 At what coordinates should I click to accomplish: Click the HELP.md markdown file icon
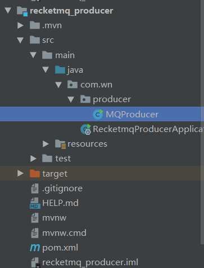(x=35, y=203)
